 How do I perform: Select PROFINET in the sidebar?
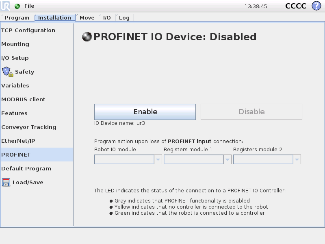coord(37,155)
